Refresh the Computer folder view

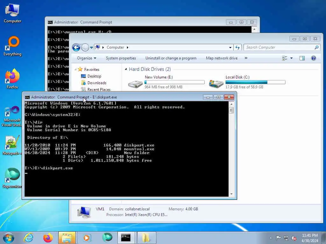coord(237,47)
